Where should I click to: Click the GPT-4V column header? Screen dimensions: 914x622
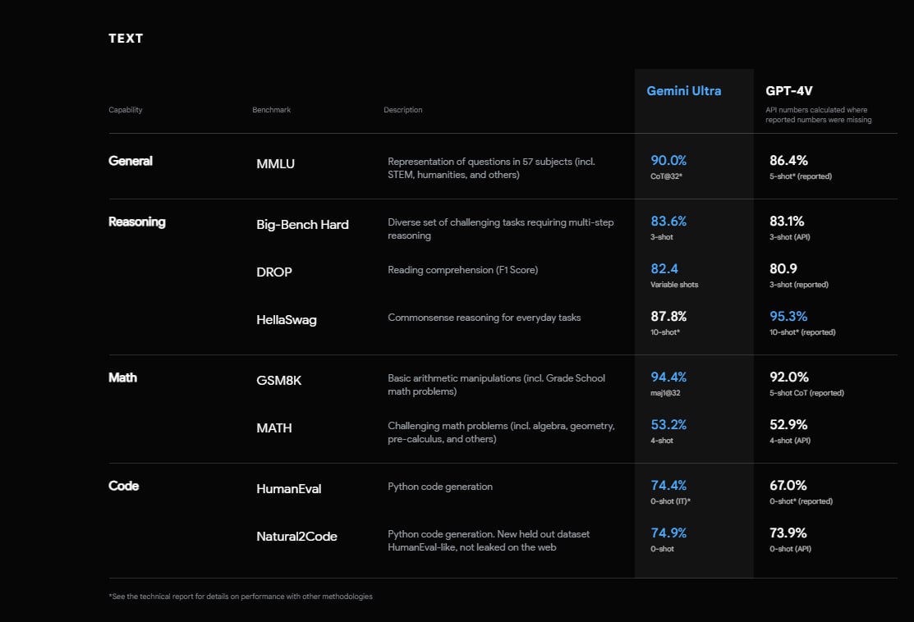[x=789, y=91]
